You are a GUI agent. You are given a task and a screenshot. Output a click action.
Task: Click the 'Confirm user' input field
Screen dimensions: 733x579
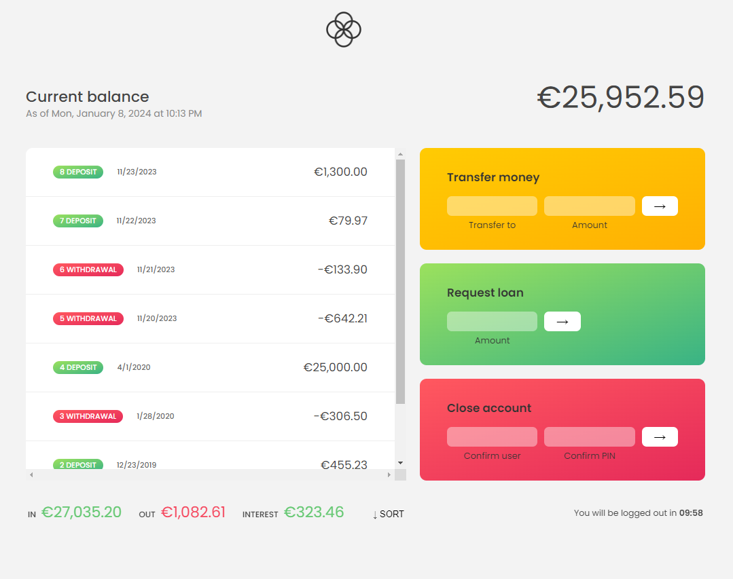(491, 436)
